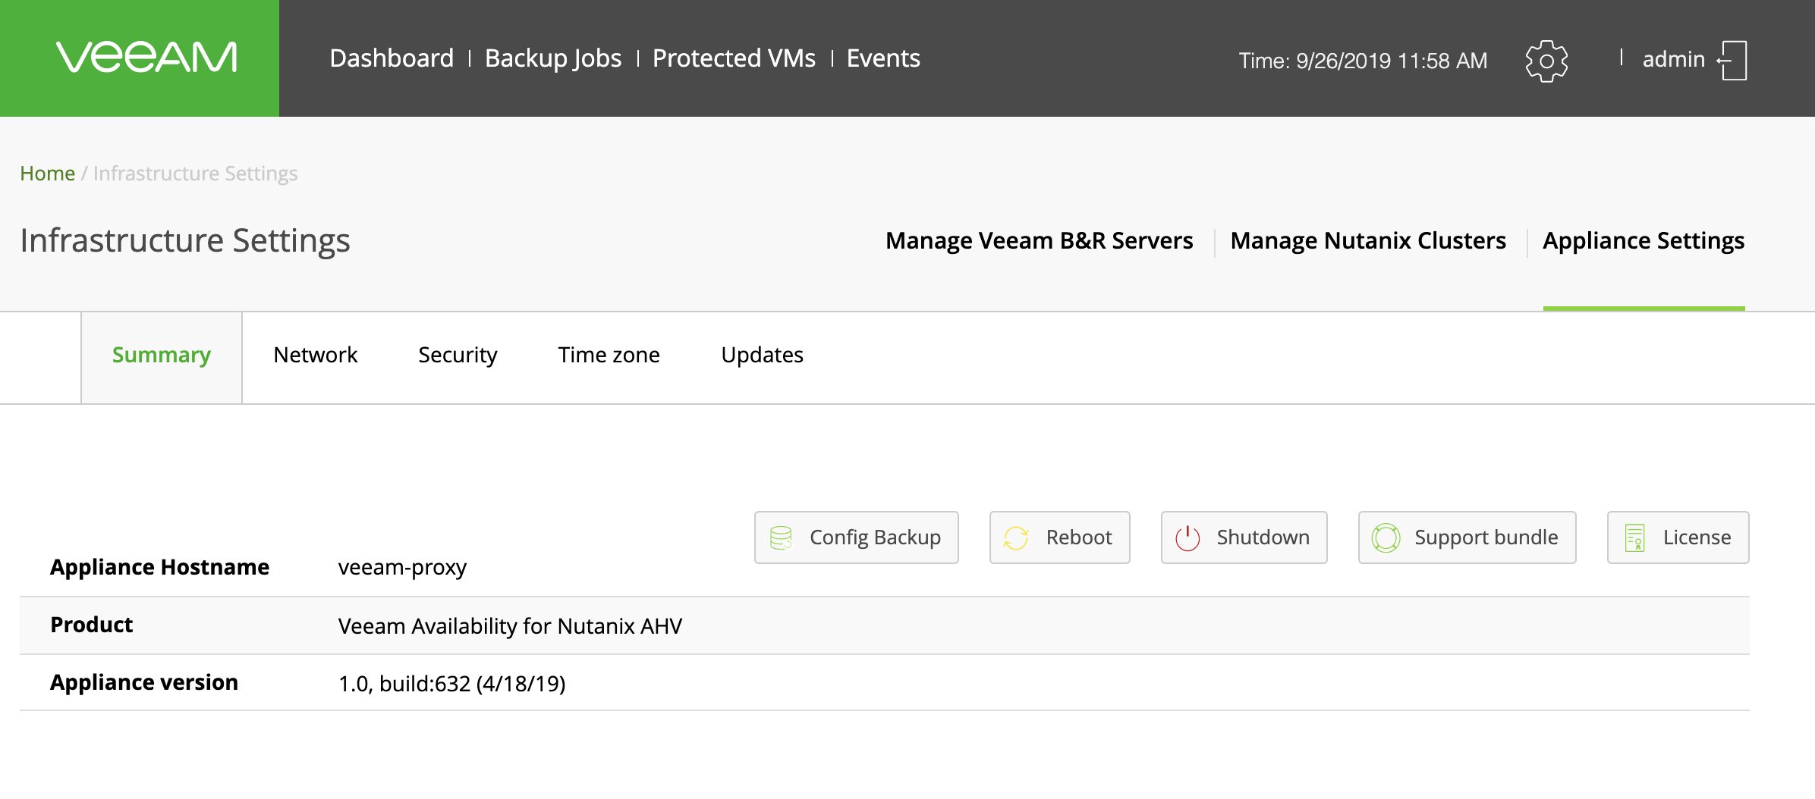1815x799 pixels.
Task: Open Manage Veeam B&R Servers
Action: (1039, 240)
